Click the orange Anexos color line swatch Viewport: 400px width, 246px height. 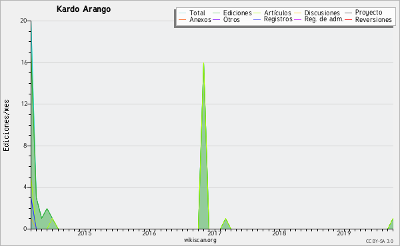click(183, 19)
